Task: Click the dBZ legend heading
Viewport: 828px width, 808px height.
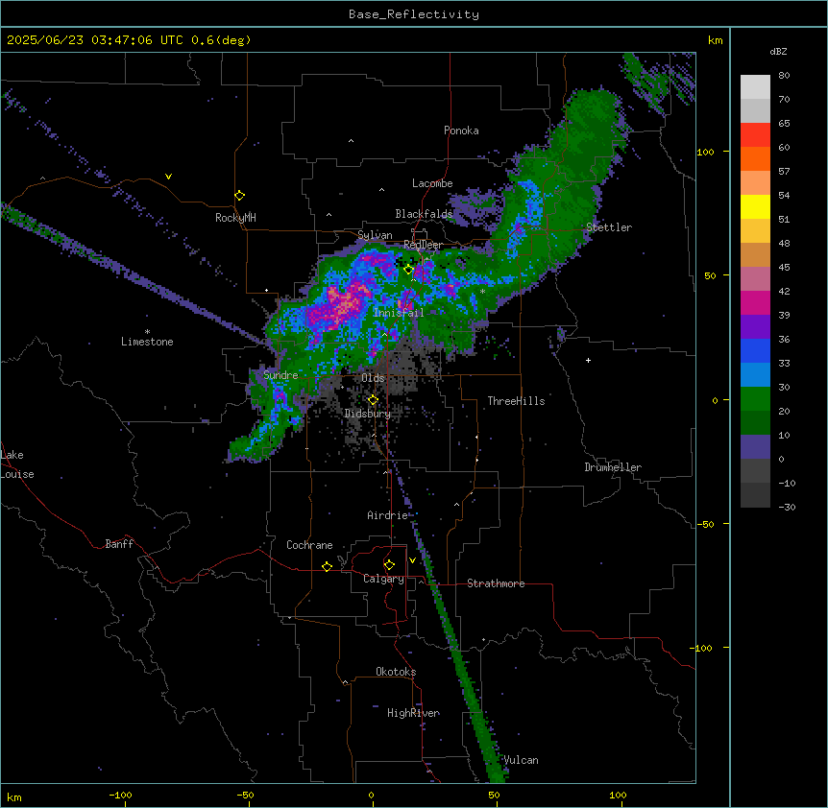Action: coord(778,52)
